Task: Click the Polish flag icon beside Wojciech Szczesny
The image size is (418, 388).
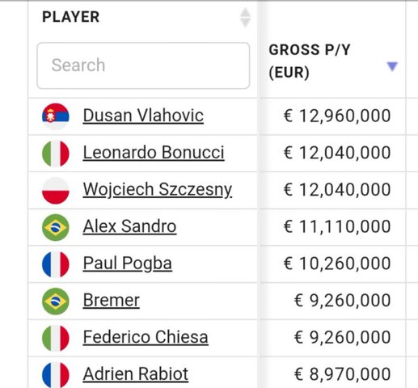Action: coord(56,191)
